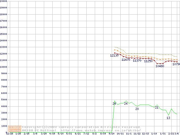Select the 11470 price data label

coord(126,60)
